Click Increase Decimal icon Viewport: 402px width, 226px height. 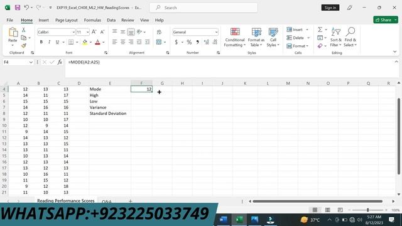[x=207, y=42]
